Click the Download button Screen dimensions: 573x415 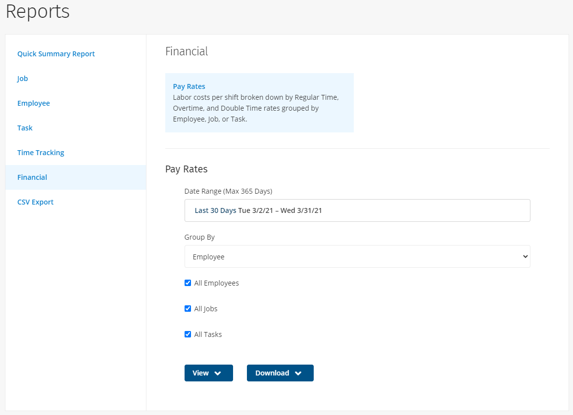[273, 373]
